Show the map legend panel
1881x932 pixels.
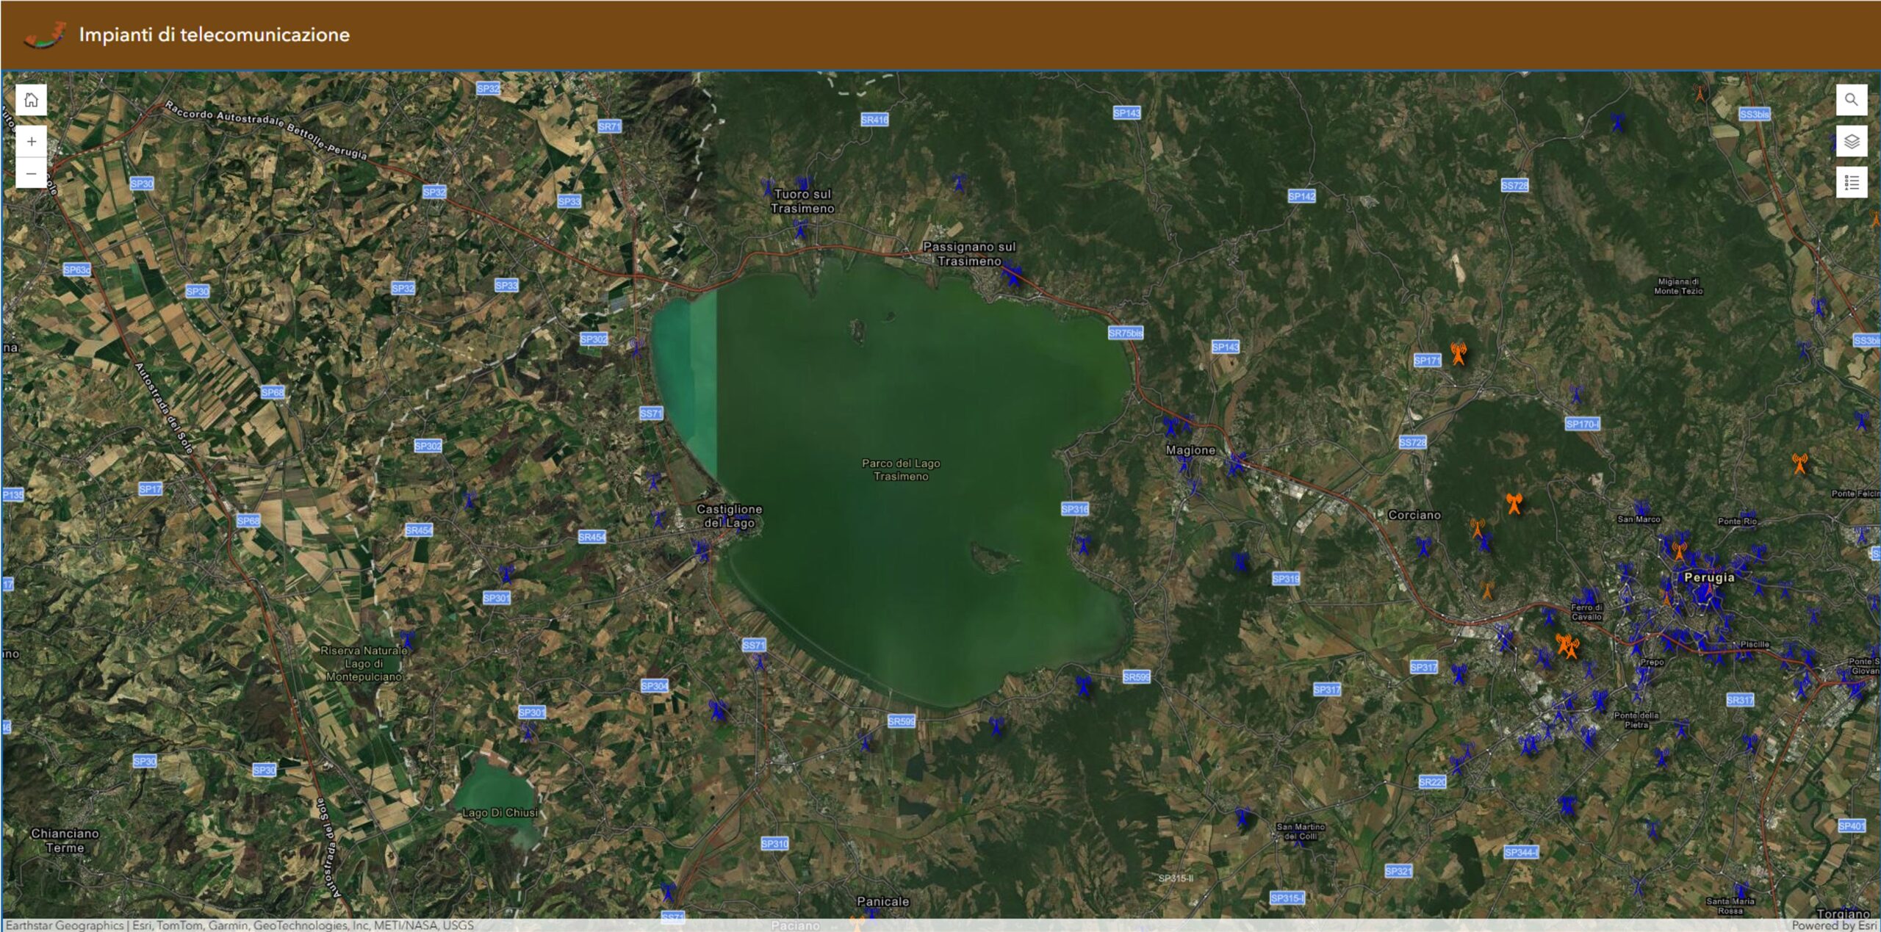coord(1852,182)
